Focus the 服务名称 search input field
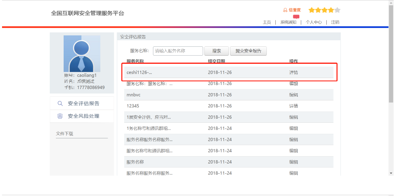 pyautogui.click(x=178, y=51)
